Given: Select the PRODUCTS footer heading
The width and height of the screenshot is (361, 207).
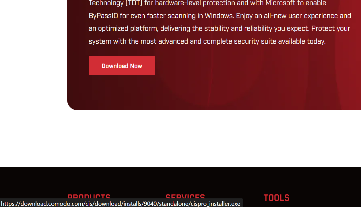Looking at the screenshot, I should (x=89, y=196).
